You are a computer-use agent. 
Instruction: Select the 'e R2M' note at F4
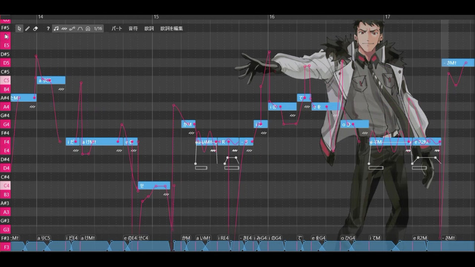(427, 142)
